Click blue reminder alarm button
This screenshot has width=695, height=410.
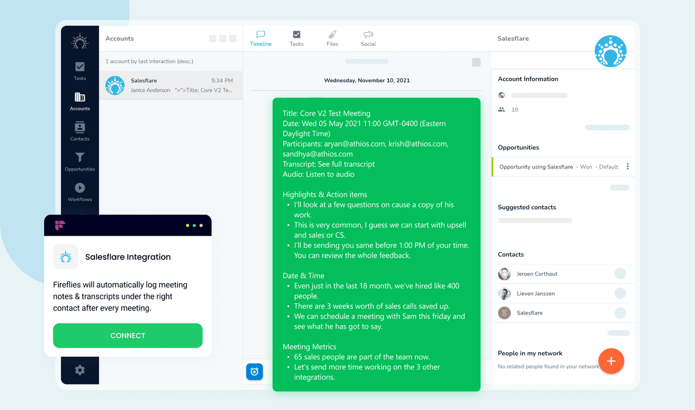[x=254, y=371]
